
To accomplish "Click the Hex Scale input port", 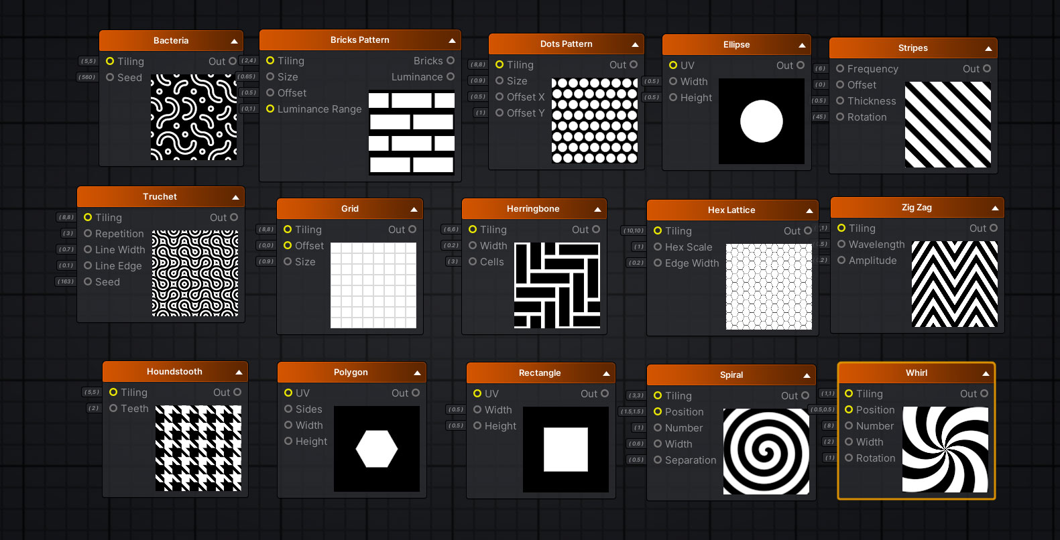I will tap(658, 247).
